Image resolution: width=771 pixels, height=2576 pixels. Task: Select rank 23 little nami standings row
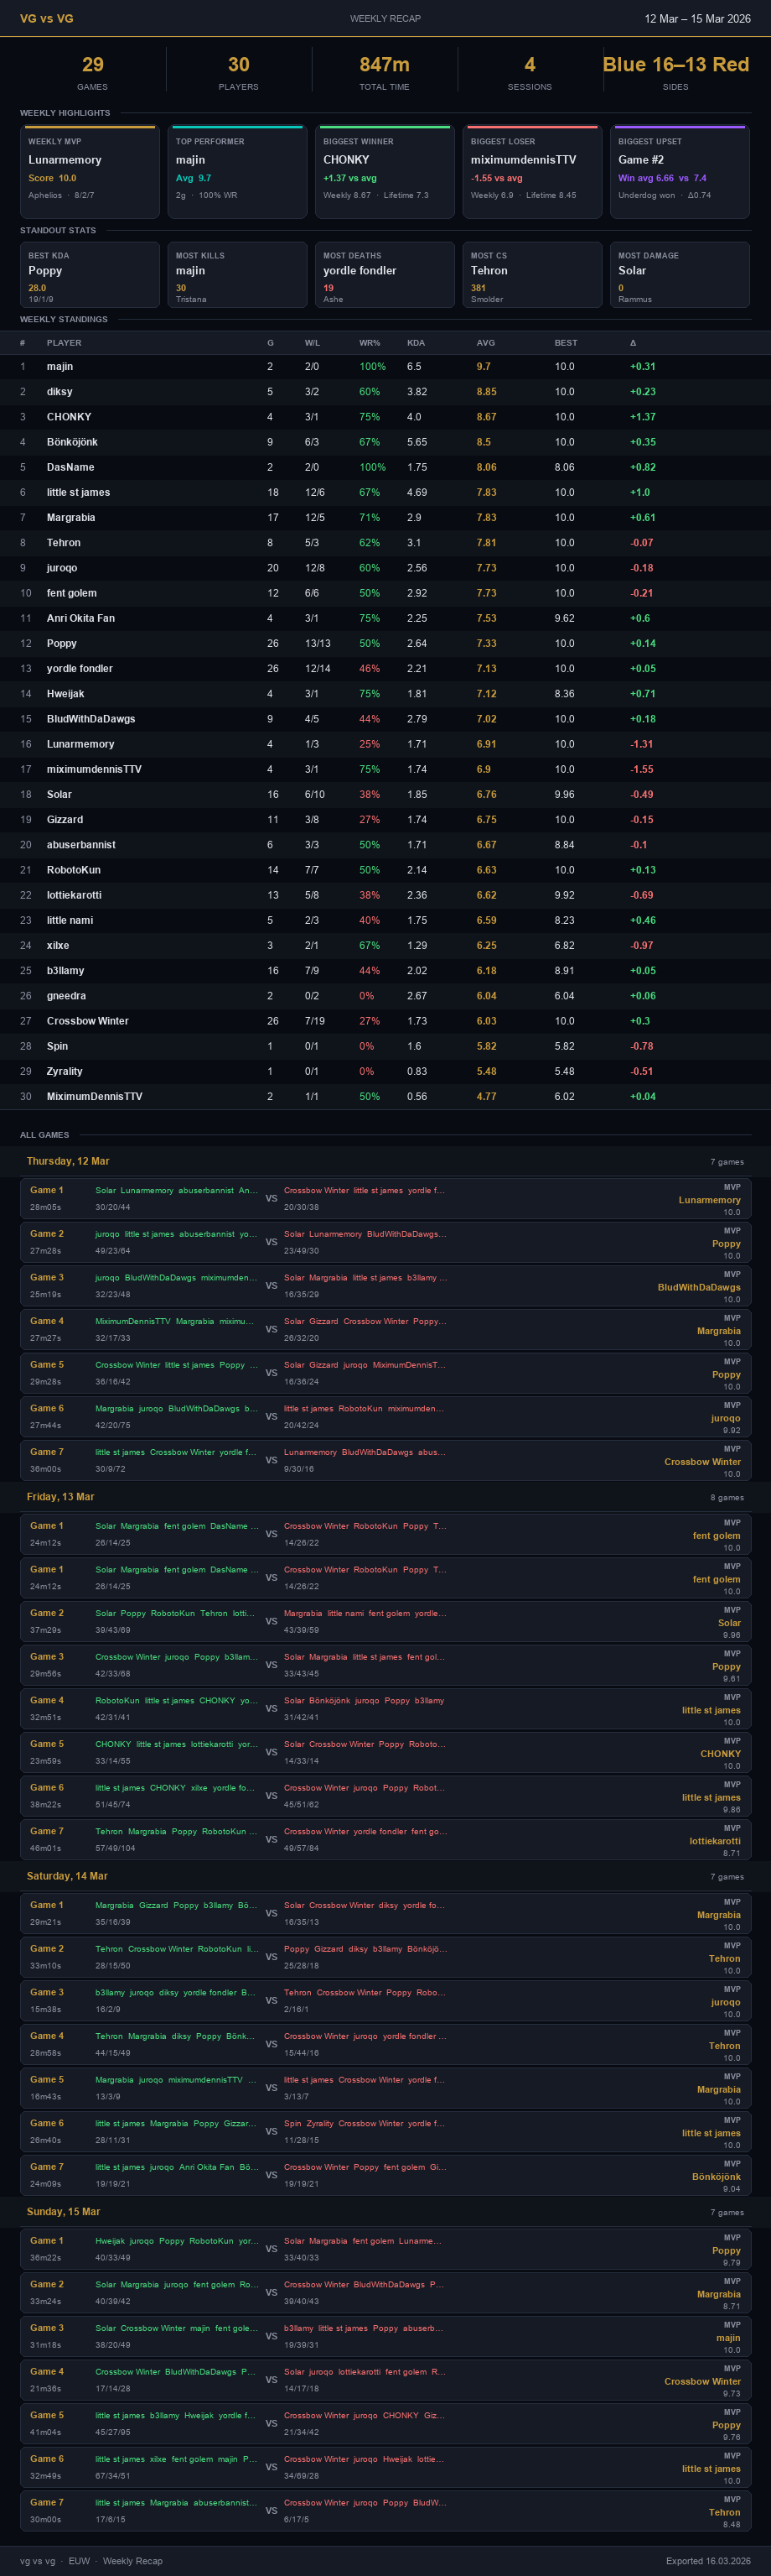[x=385, y=920]
